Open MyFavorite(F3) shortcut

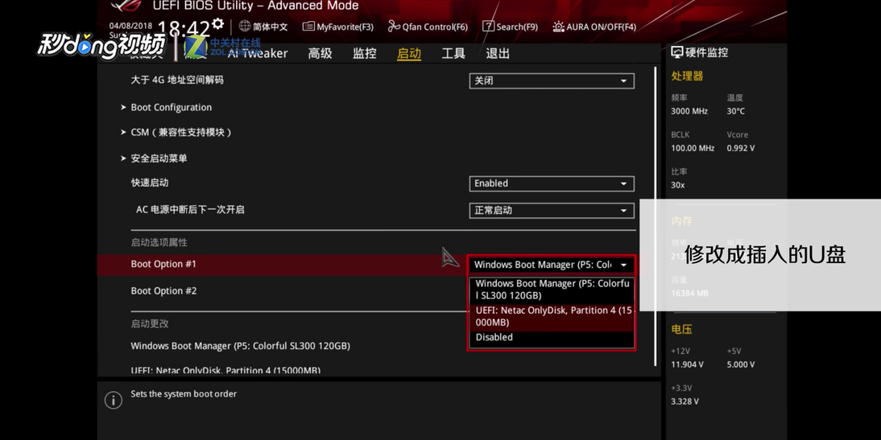click(x=337, y=27)
